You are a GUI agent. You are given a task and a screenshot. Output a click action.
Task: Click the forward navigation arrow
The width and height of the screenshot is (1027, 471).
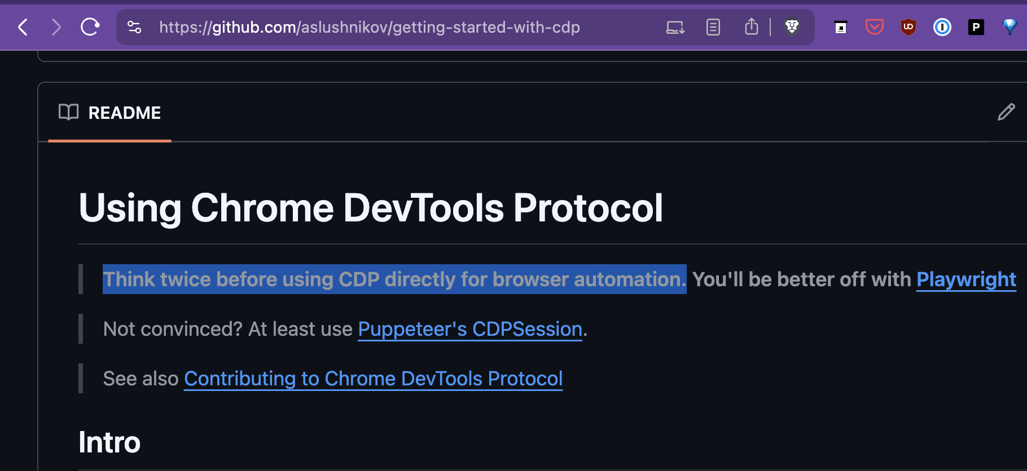[56, 27]
